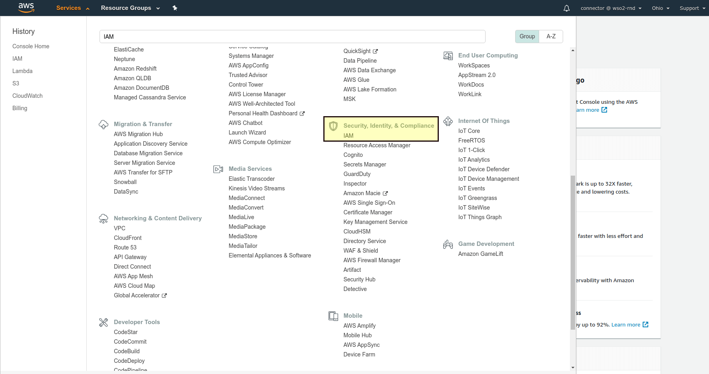Open the Resource Groups dropdown
The width and height of the screenshot is (709, 374).
click(x=130, y=8)
